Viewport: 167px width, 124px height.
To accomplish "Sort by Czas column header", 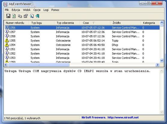I will (x=95, y=23).
